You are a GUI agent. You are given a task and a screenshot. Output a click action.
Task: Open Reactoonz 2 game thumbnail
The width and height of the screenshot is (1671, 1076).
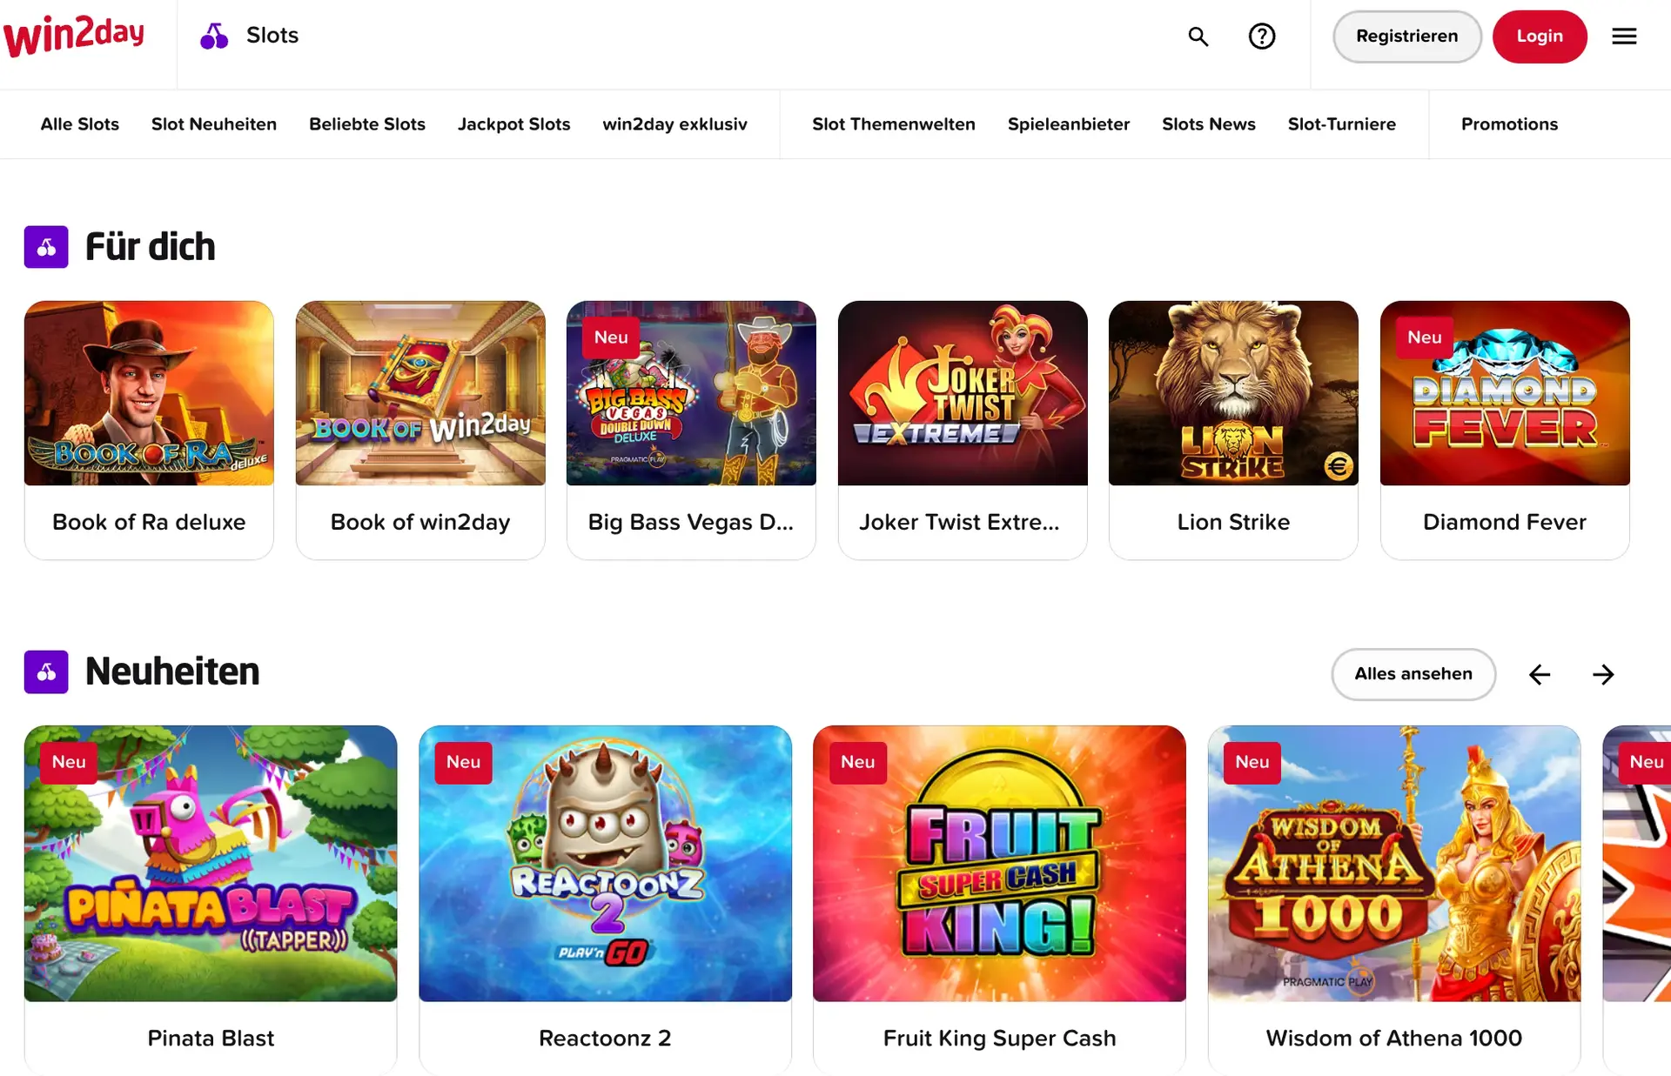pyautogui.click(x=605, y=864)
